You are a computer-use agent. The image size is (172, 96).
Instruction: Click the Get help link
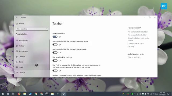tap(131, 46)
